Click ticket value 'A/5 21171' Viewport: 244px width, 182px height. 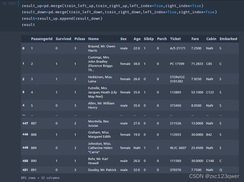pos(178,48)
